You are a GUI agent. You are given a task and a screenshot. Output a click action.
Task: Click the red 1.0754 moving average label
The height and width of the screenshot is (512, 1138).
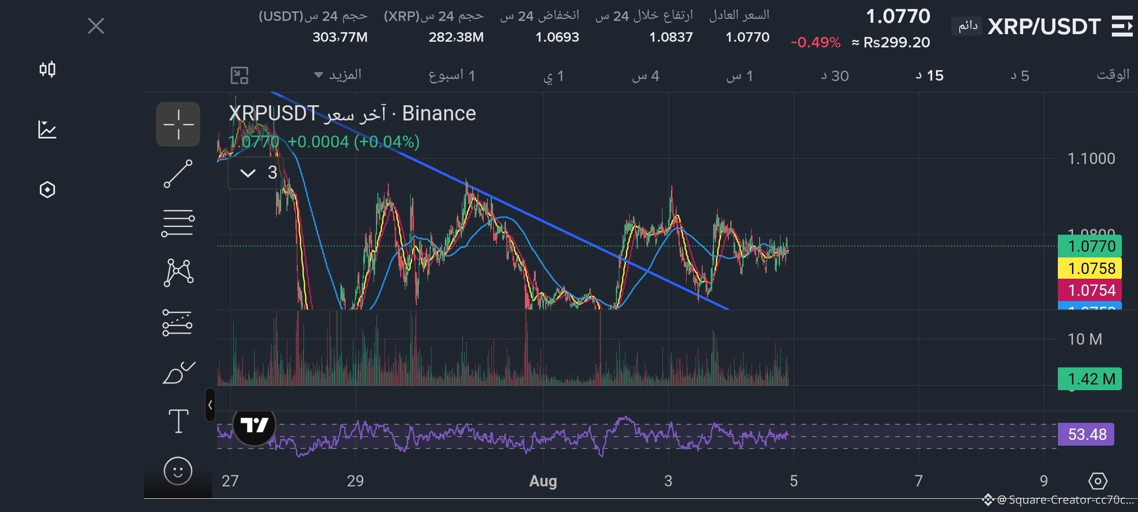1090,290
